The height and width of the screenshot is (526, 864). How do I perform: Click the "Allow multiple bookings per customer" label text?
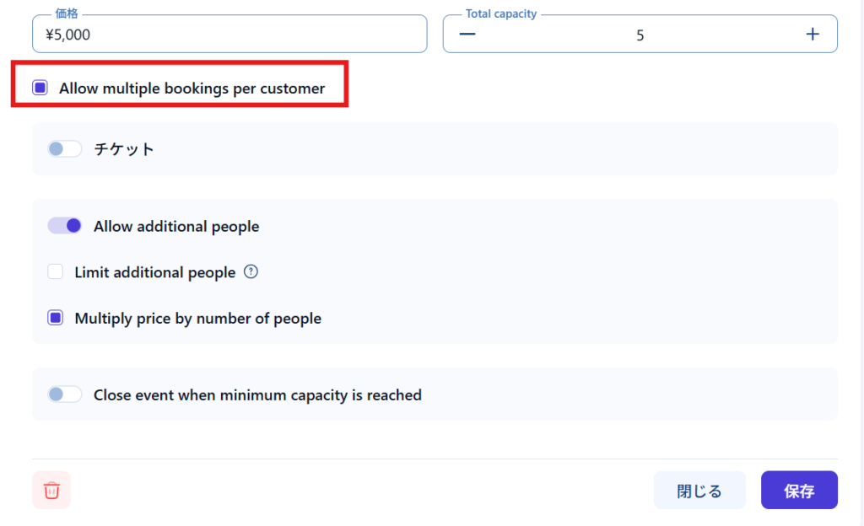[192, 89]
